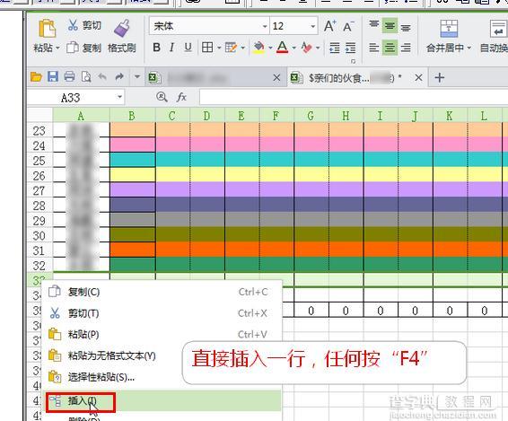Click the undo arrow icon
This screenshot has width=508, height=421.
click(102, 77)
